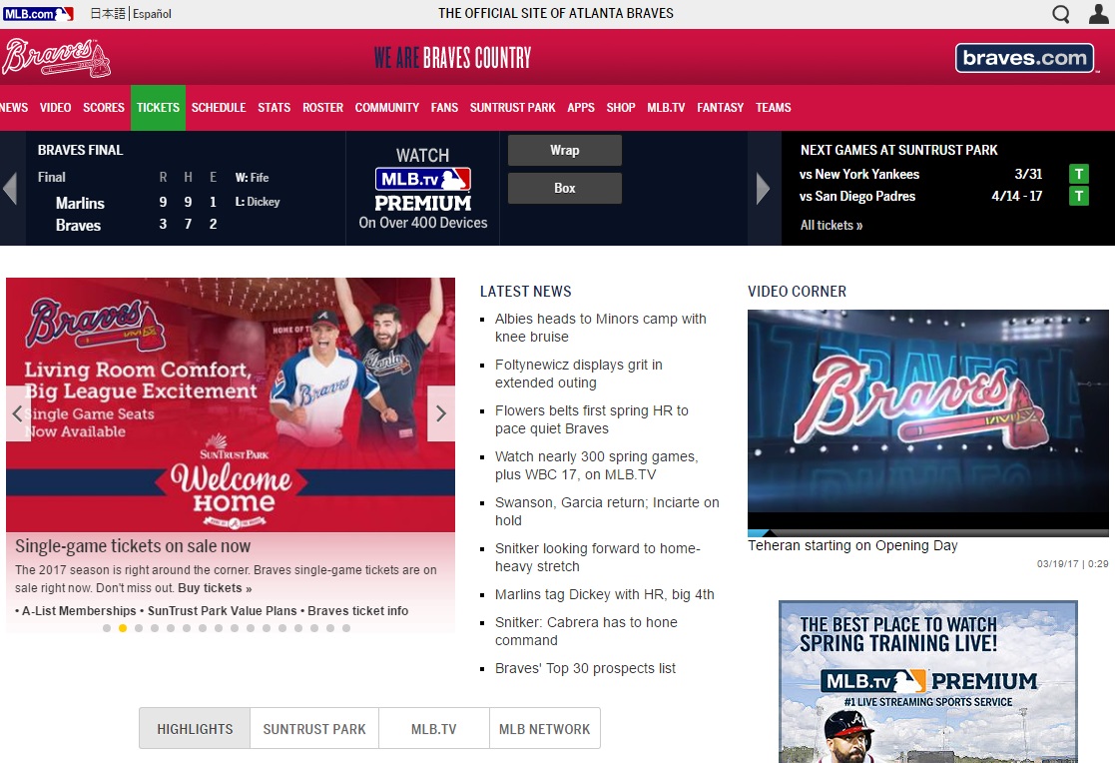The width and height of the screenshot is (1115, 763).
Task: Open the SCORES menu
Action: point(104,108)
